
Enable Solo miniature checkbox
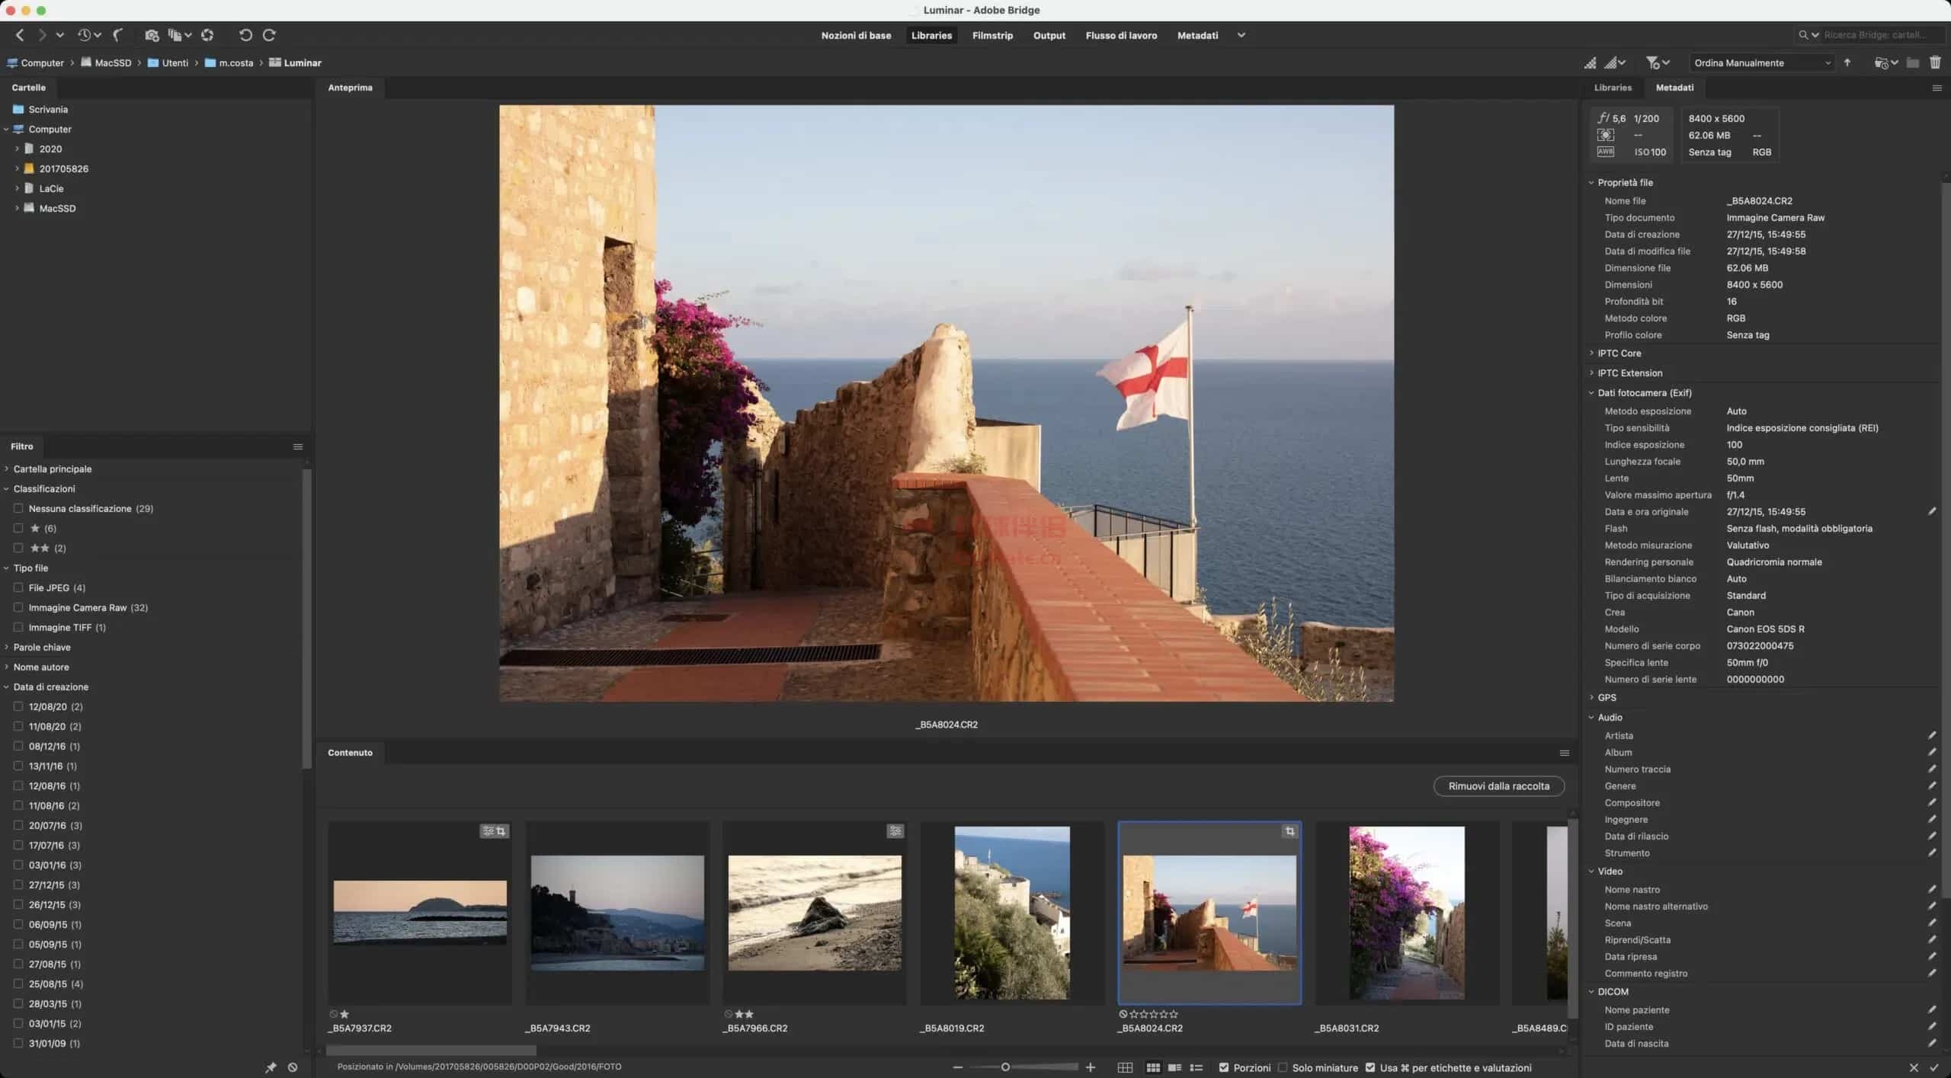1283,1067
